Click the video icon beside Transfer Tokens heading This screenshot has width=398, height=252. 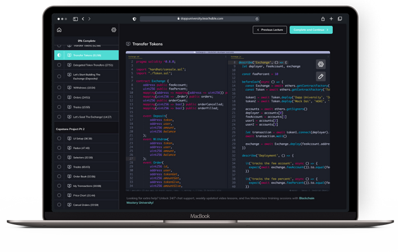tap(128, 44)
